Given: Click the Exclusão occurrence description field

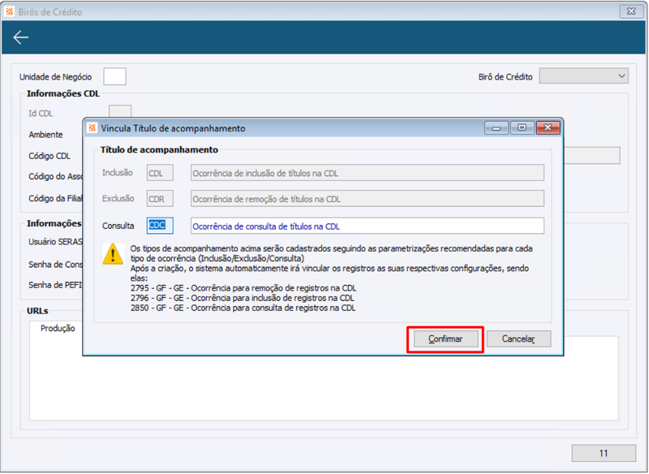Looking at the screenshot, I should (x=367, y=199).
